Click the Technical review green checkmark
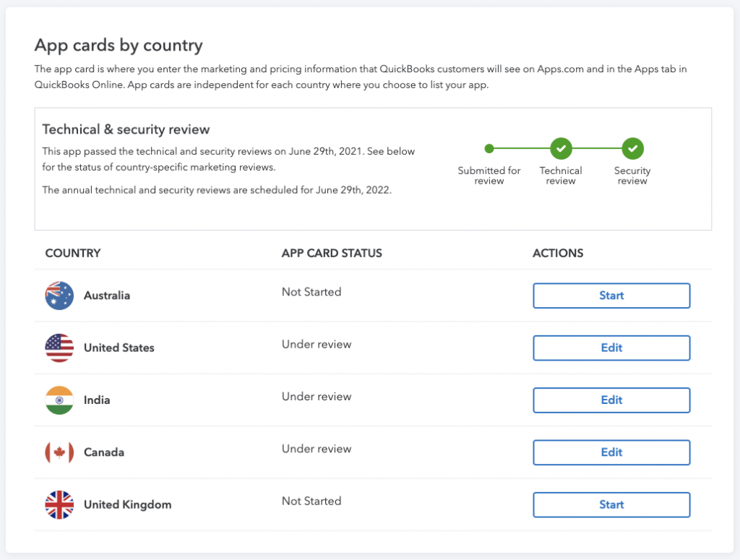Viewport: 740px width, 560px height. pyautogui.click(x=561, y=148)
